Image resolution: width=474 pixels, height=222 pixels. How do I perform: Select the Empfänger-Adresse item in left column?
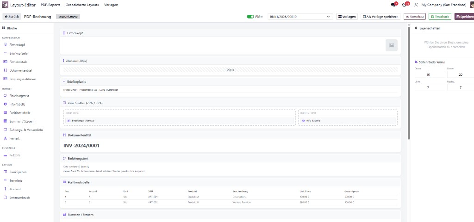(x=180, y=121)
